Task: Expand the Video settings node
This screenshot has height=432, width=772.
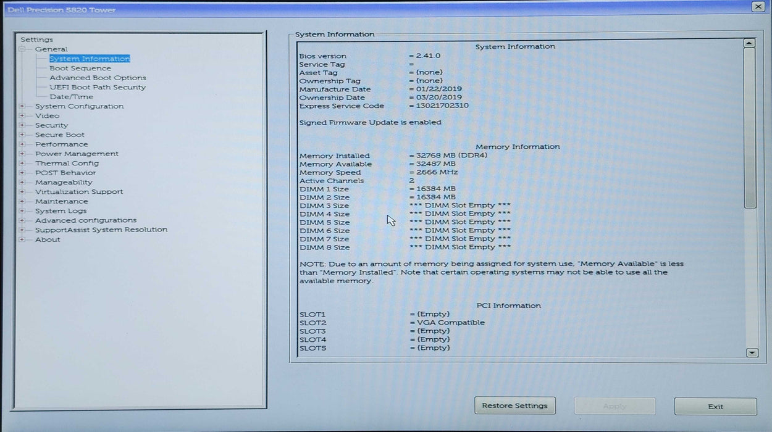Action: 22,115
